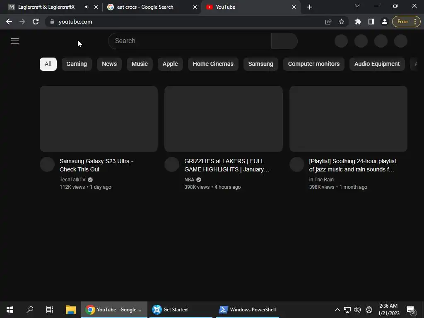Select the Audio Equipment chip
424x318 pixels.
pos(377,64)
